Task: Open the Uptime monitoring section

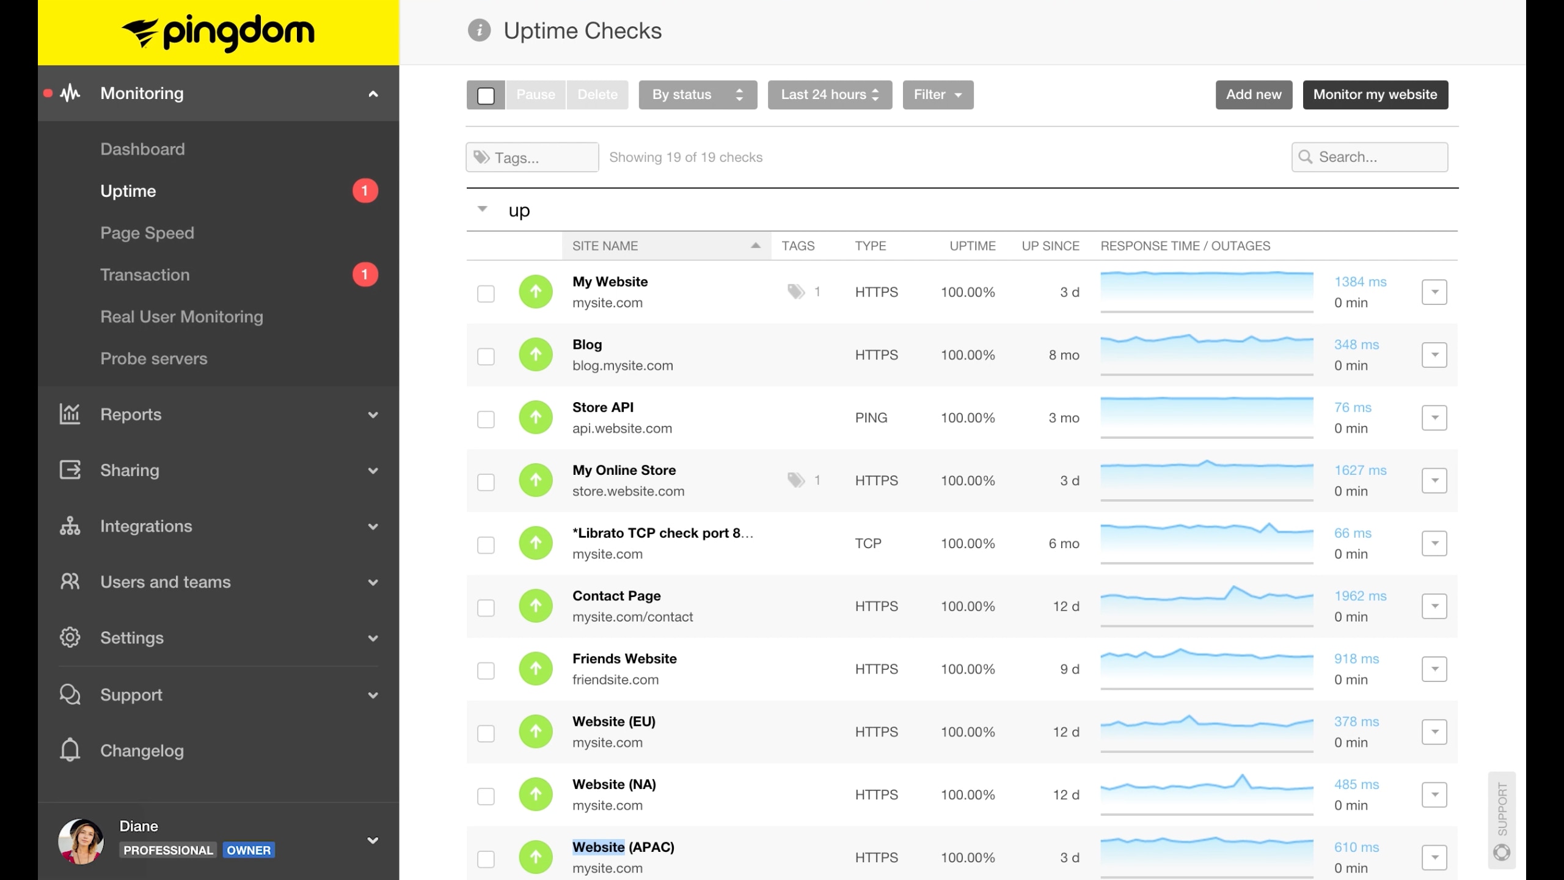Action: tap(128, 190)
